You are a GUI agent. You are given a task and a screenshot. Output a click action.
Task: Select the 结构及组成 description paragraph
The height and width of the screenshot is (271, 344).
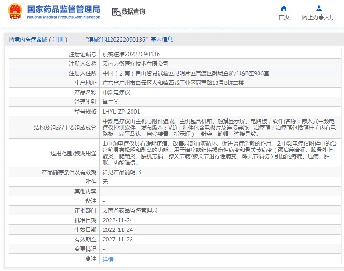coord(219,127)
